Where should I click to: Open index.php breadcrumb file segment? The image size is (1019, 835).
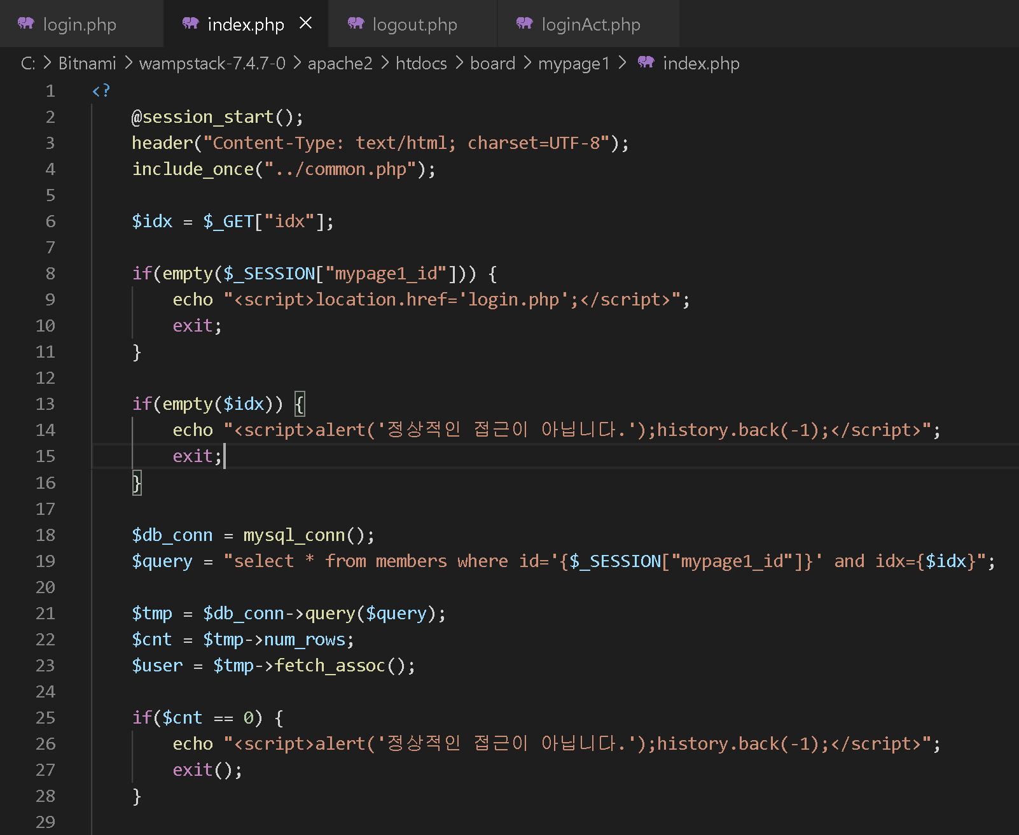pos(701,63)
